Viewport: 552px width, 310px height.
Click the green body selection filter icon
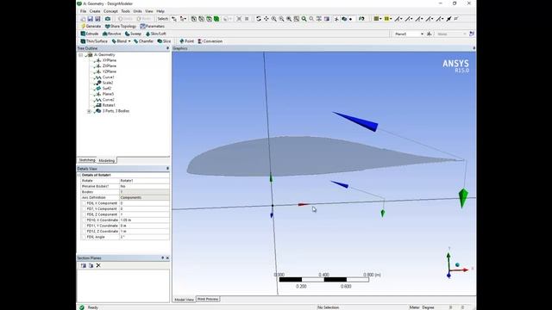coord(216,19)
